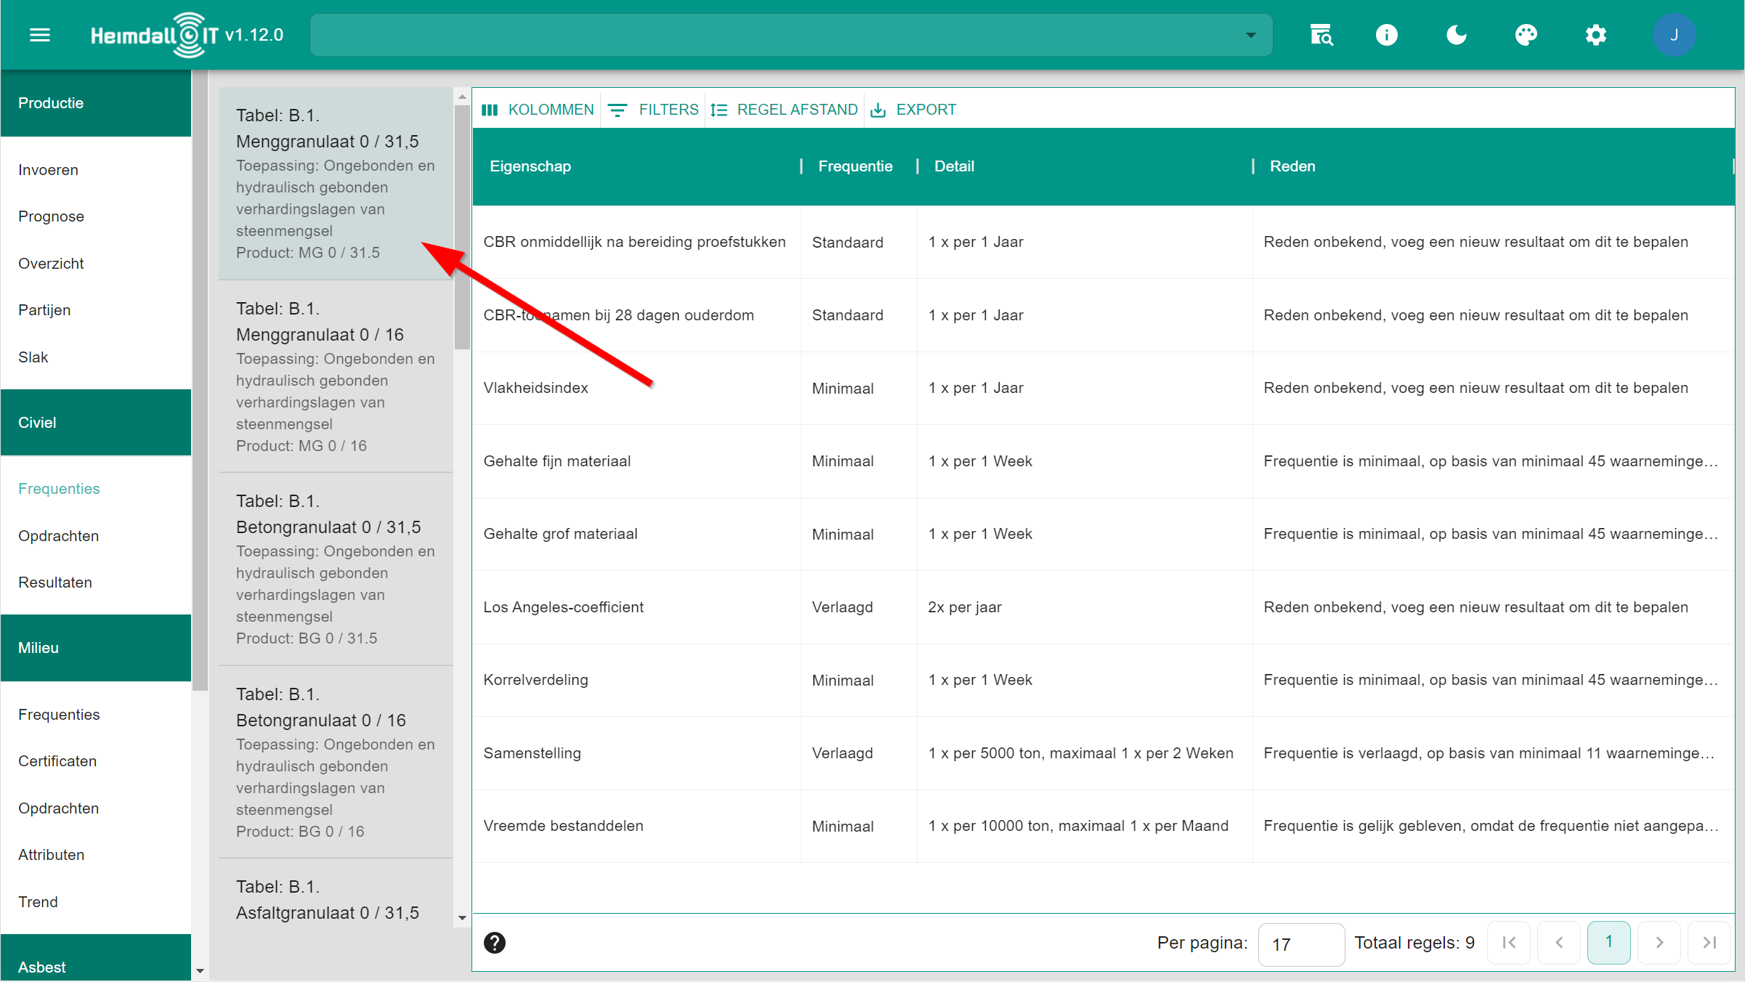This screenshot has width=1745, height=982.
Task: Click '1 x per 5000 ton' detail cell
Action: [x=1085, y=753]
